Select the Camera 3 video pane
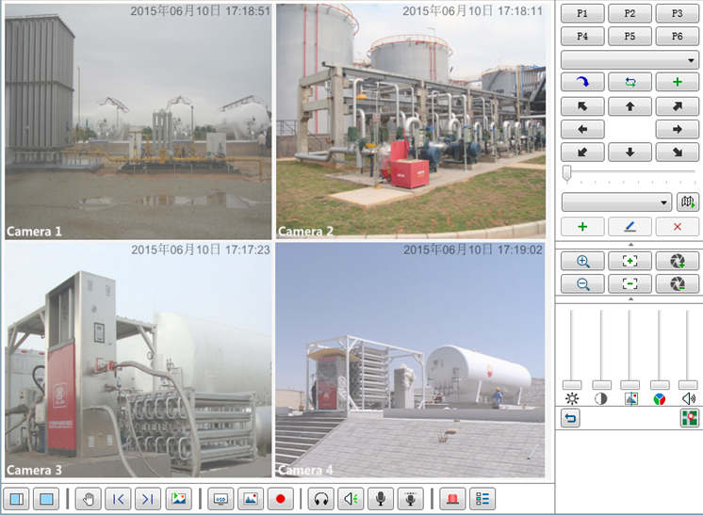This screenshot has height=515, width=703. [x=139, y=360]
